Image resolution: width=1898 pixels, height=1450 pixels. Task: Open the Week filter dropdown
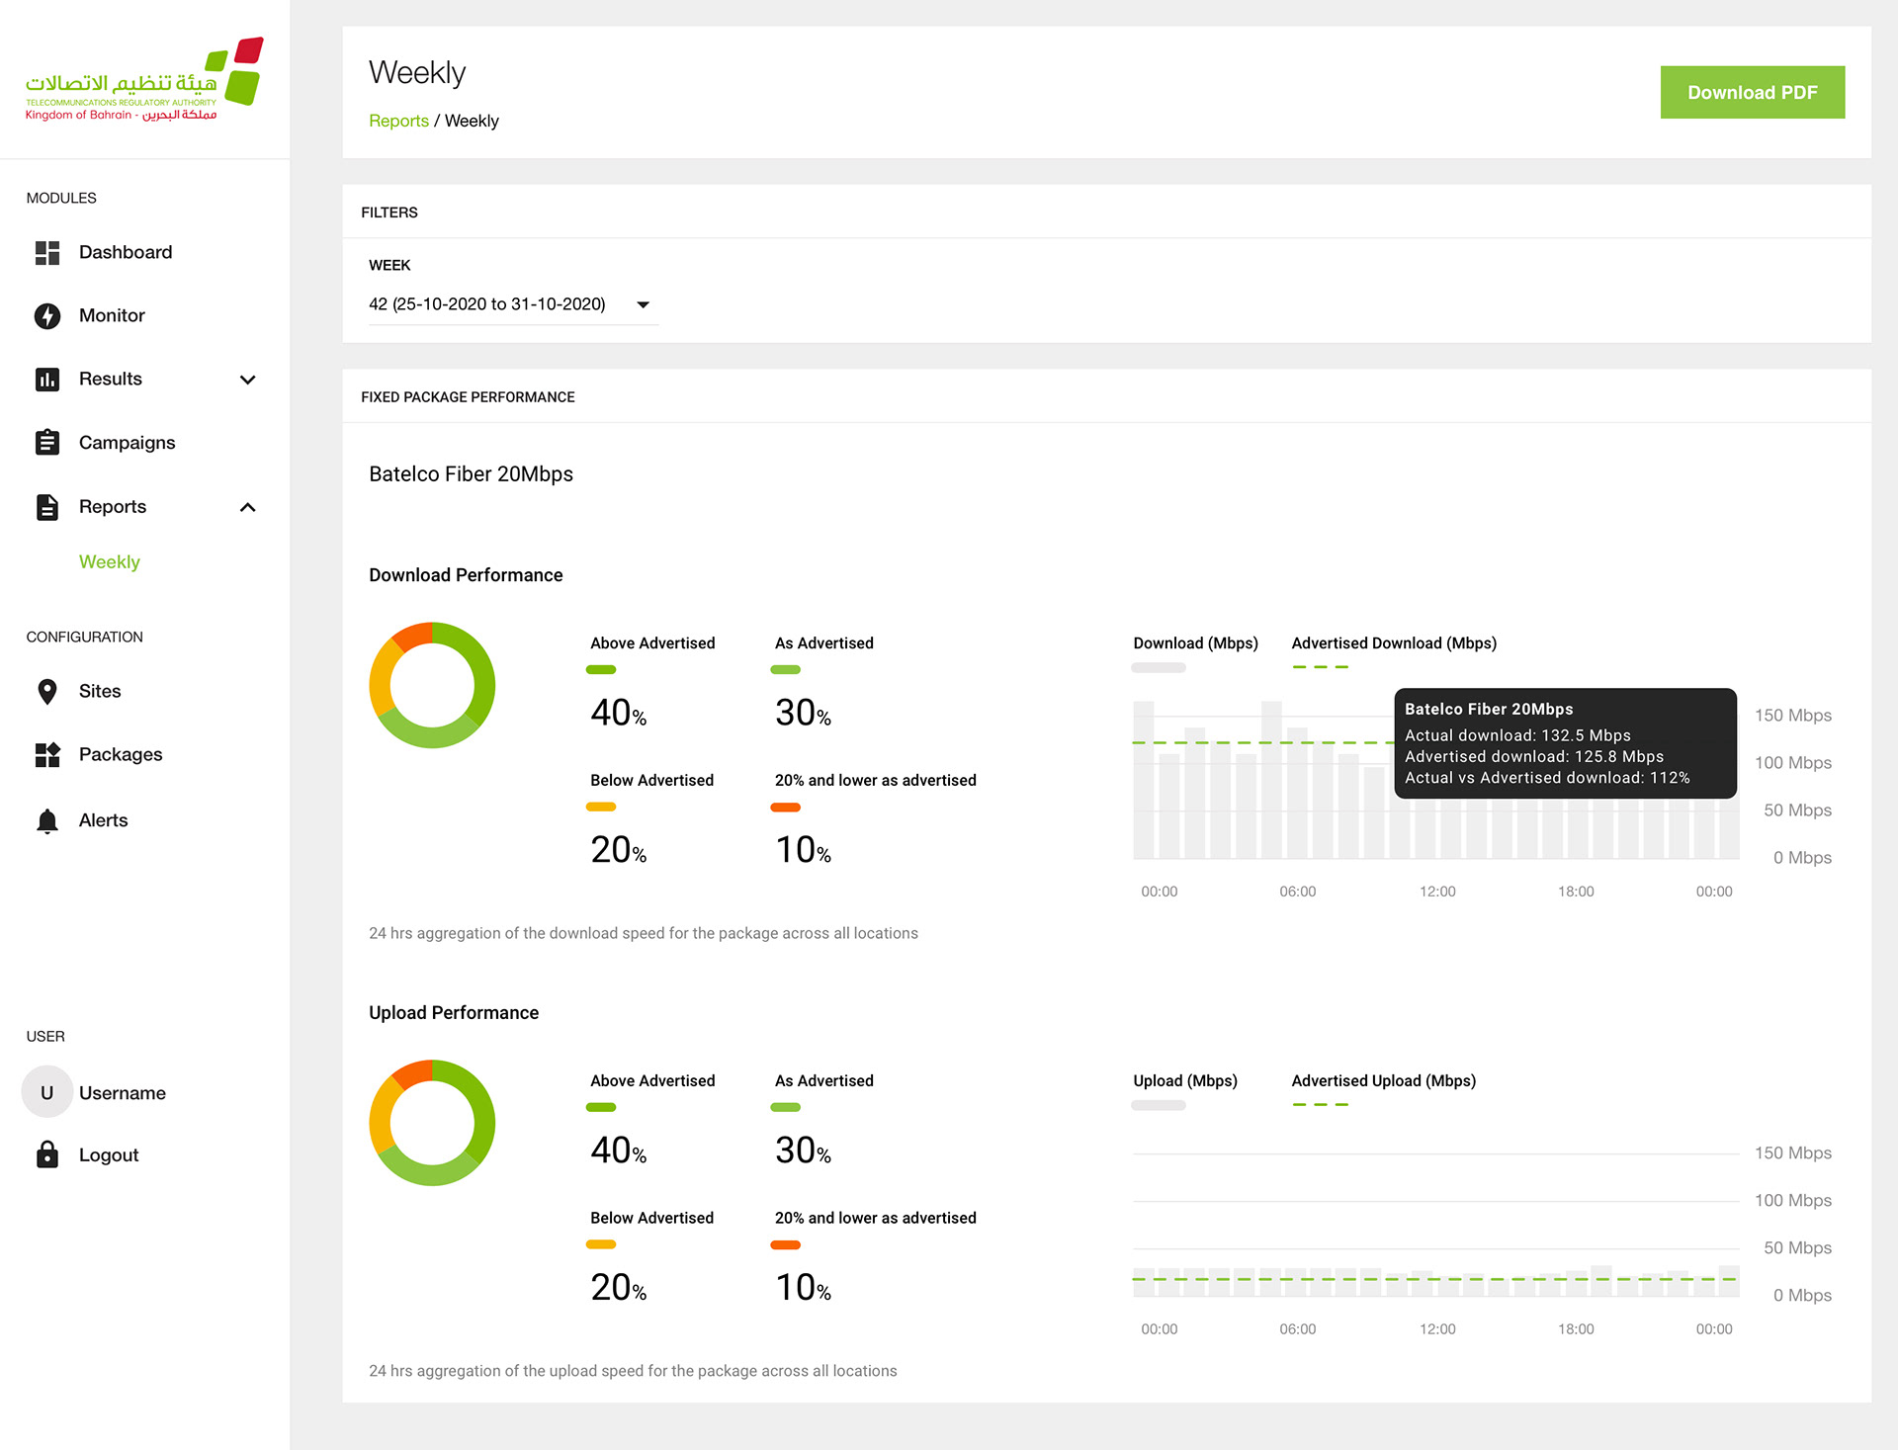[511, 304]
